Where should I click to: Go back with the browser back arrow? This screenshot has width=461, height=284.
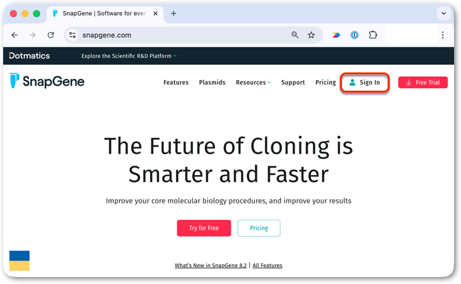click(15, 35)
